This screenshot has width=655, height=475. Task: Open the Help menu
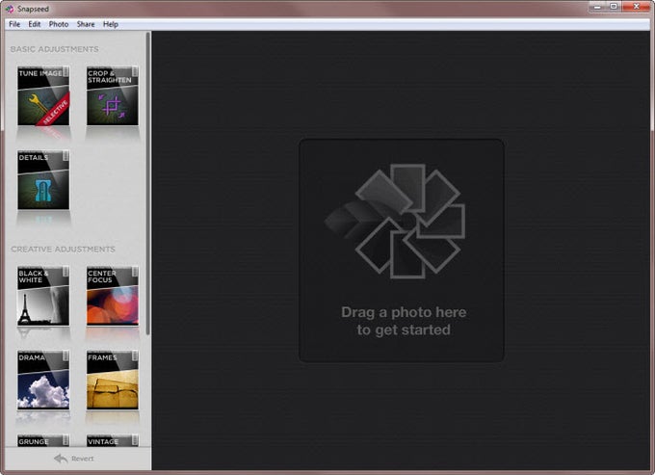coord(111,24)
